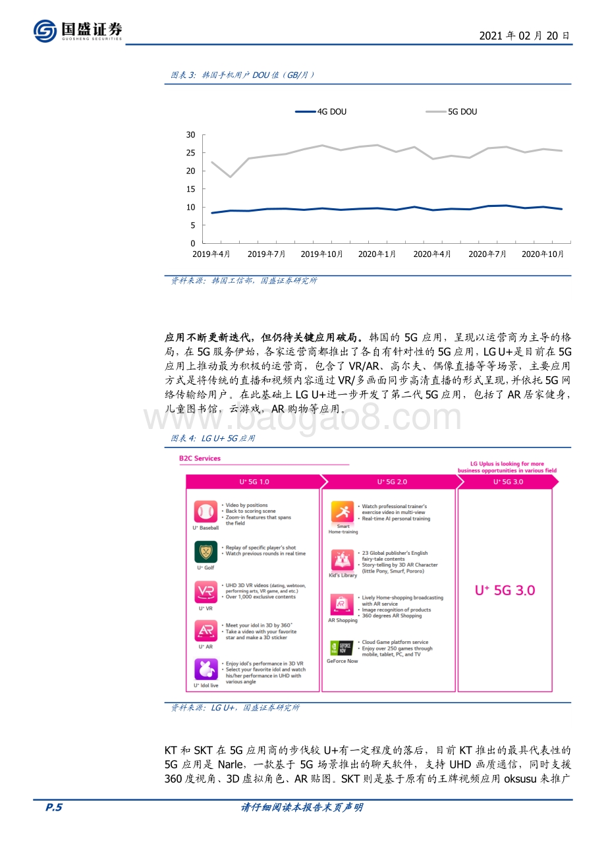Screen dimensions: 606x858
Task: Click the Kid's Library app icon
Action: click(343, 560)
